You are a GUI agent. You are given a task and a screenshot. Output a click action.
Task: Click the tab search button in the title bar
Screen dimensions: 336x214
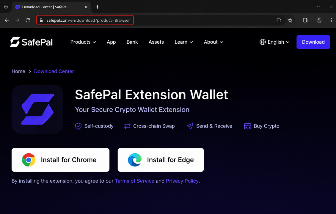point(6,7)
